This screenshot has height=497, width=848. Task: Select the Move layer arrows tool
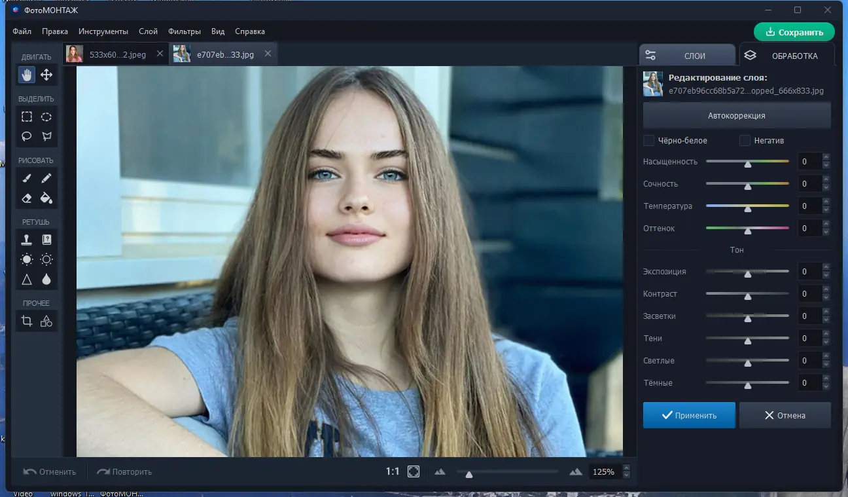point(46,75)
